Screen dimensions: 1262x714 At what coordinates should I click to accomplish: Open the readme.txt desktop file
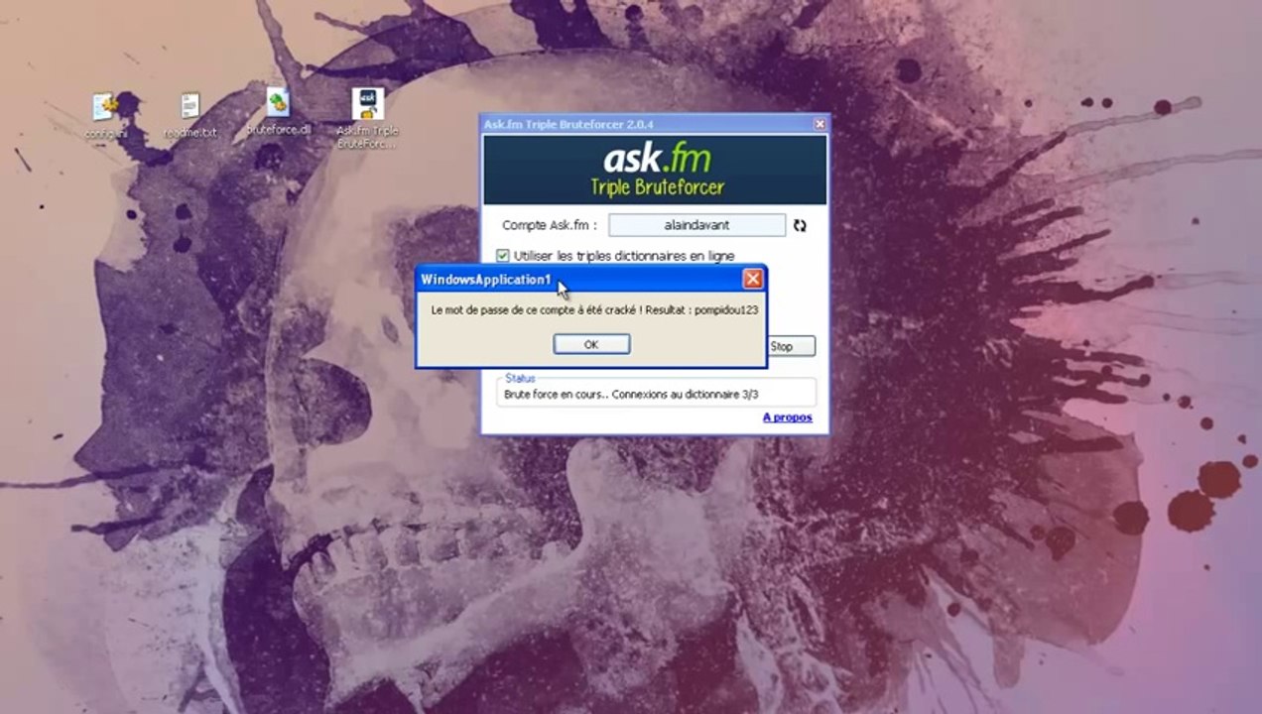click(190, 116)
